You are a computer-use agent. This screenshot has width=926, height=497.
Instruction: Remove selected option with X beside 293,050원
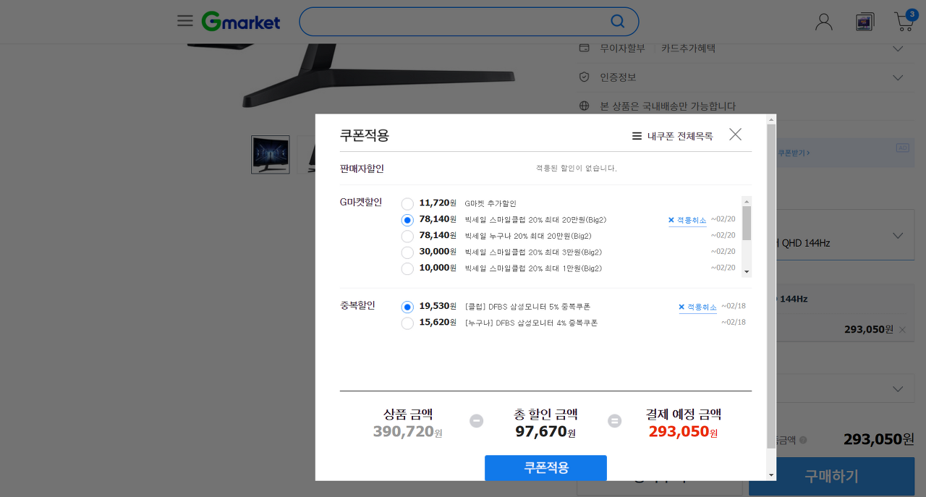902,330
